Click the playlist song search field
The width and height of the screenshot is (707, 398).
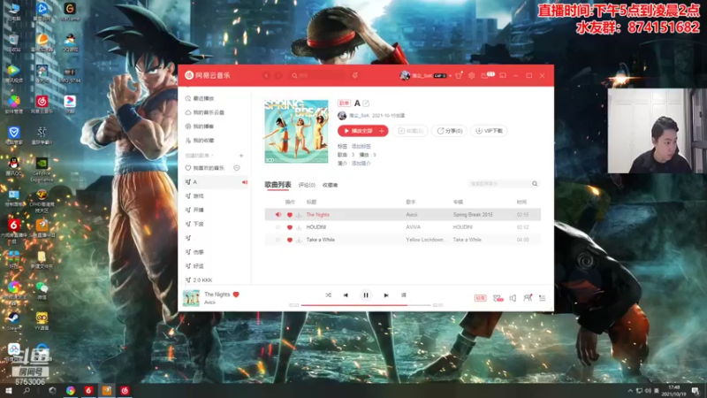499,184
